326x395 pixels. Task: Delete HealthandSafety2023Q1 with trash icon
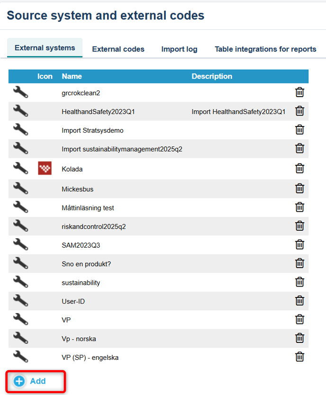(x=299, y=111)
